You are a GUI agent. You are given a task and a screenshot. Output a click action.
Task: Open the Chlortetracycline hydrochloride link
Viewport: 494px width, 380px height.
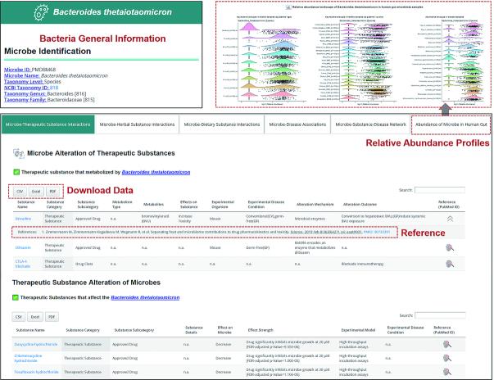(x=28, y=358)
